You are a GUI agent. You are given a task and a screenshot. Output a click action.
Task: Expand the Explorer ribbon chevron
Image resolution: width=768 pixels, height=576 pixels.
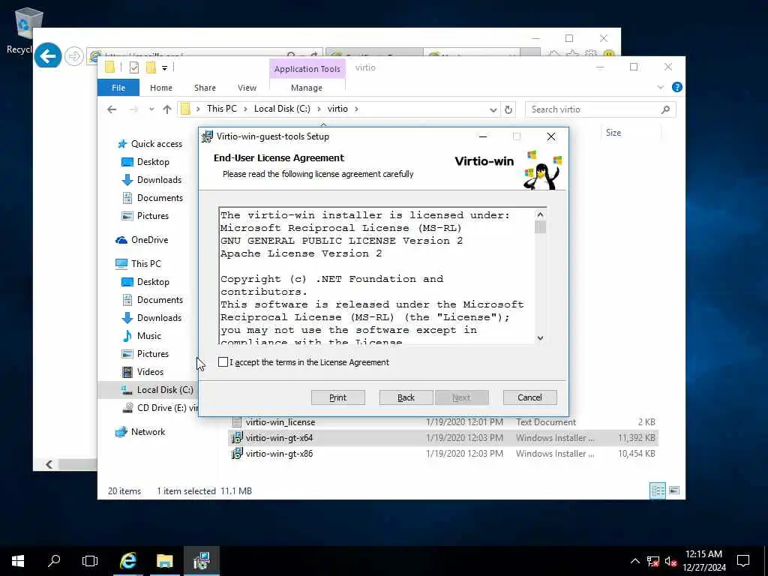click(x=660, y=87)
